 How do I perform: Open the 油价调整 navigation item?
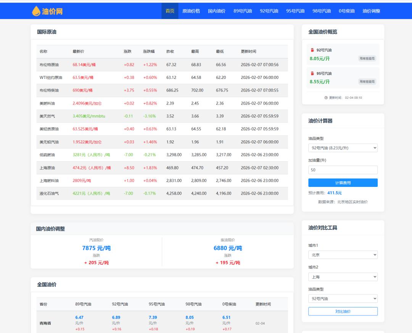(x=371, y=11)
